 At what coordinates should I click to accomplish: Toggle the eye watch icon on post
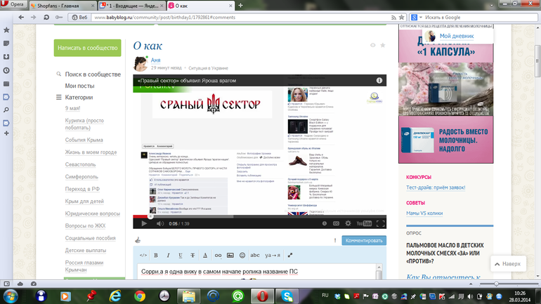pyautogui.click(x=372, y=45)
